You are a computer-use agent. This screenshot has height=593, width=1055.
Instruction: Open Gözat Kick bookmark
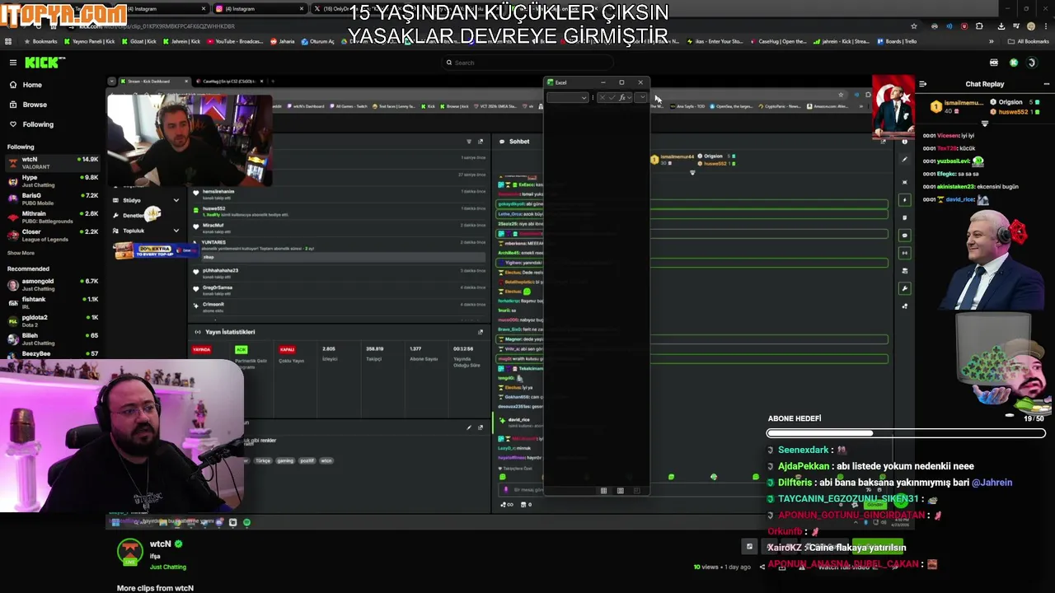coord(140,41)
